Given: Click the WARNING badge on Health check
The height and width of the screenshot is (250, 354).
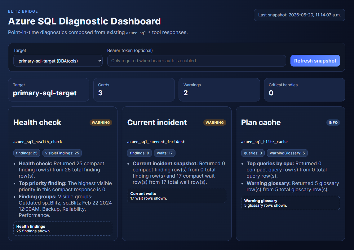Looking at the screenshot, I should click(x=101, y=123).
